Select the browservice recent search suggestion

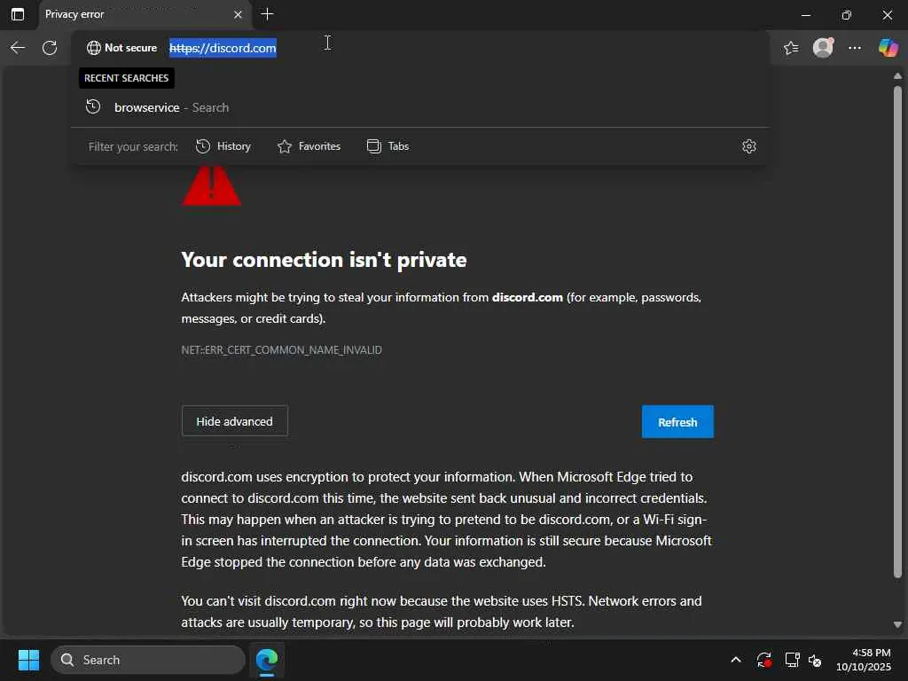(x=420, y=107)
